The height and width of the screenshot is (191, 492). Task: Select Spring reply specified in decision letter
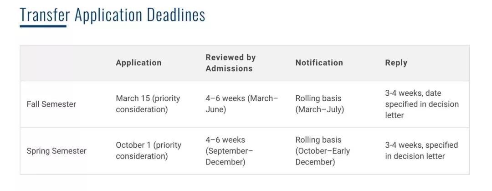tap(421, 151)
